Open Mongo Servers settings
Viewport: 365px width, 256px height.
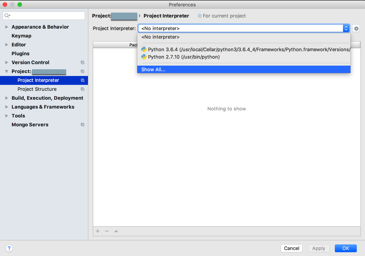[x=30, y=124]
